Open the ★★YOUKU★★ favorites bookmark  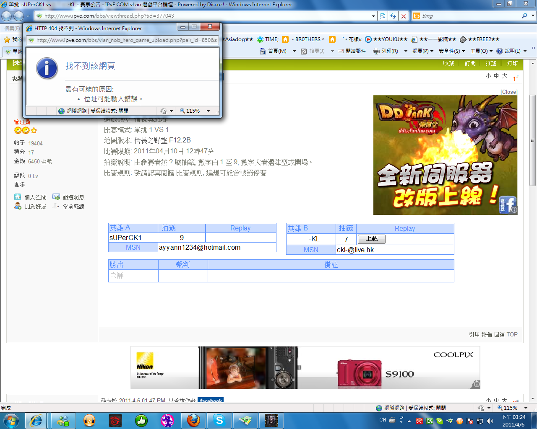tap(386, 39)
